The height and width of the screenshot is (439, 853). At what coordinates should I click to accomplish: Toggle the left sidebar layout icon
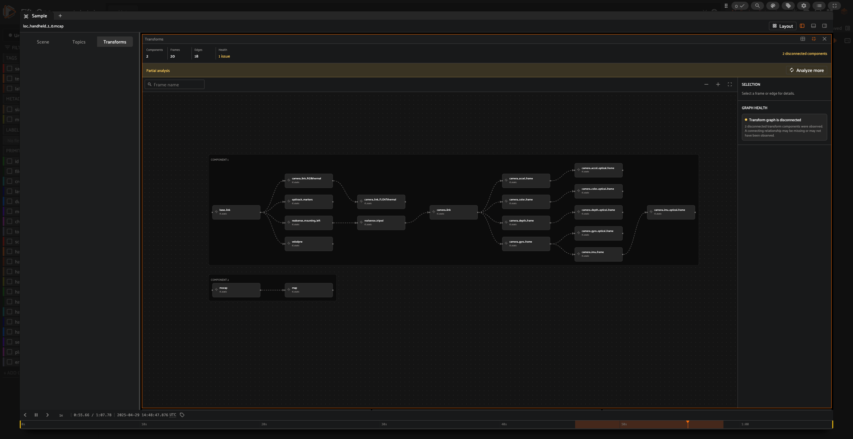[802, 26]
